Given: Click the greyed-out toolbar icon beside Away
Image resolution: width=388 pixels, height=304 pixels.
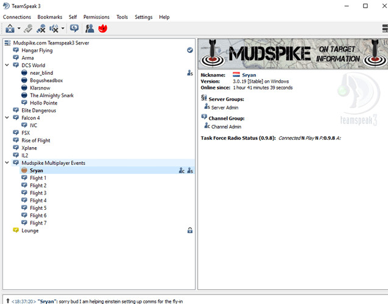Looking at the screenshot, I should coord(28,28).
